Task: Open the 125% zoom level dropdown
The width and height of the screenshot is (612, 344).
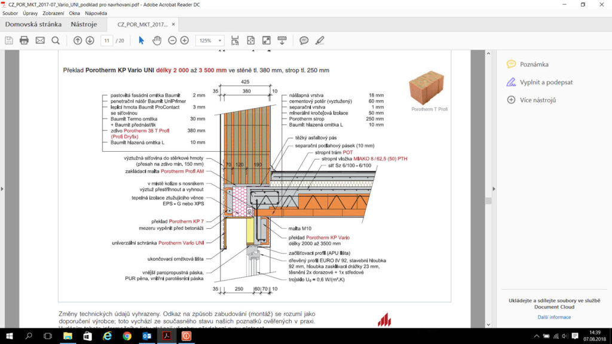Action: [x=211, y=41]
